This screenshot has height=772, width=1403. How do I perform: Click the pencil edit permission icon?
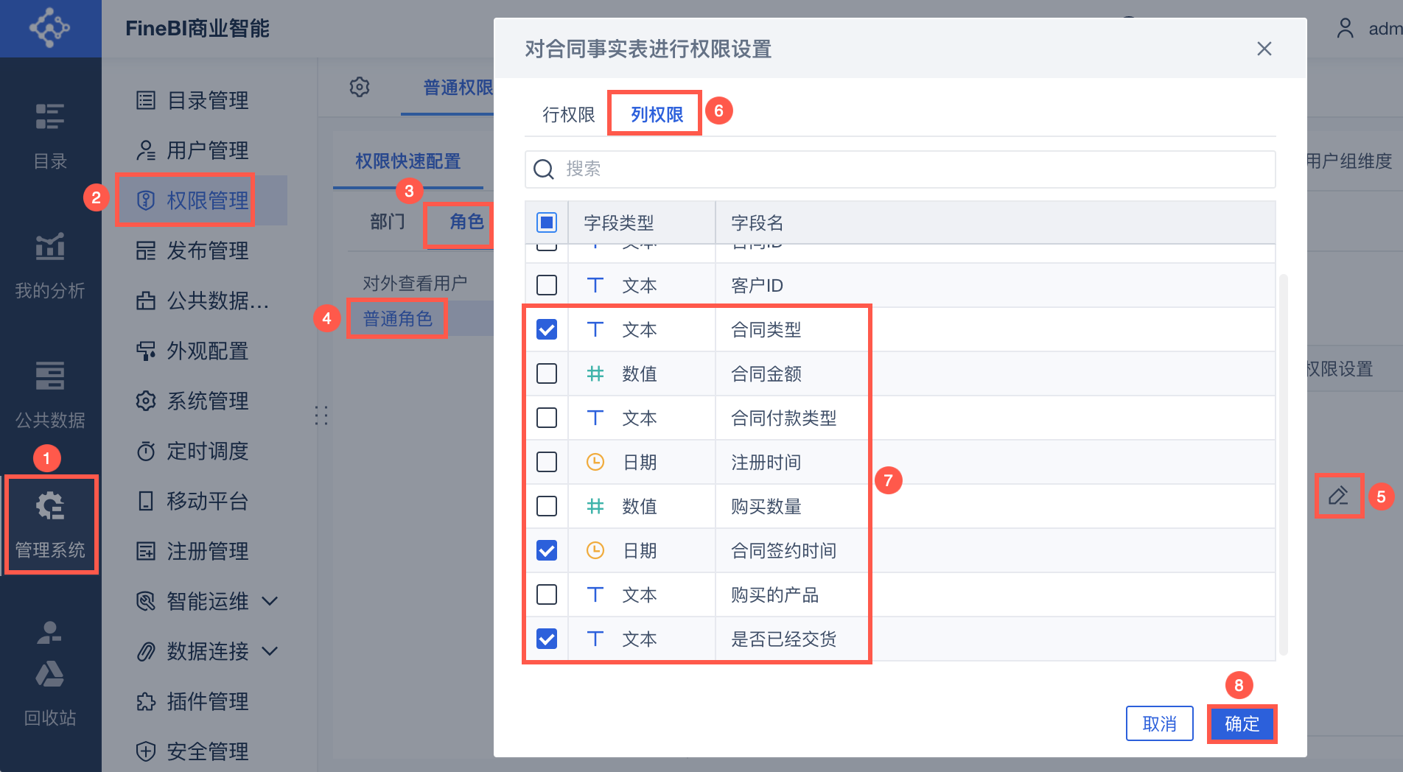[x=1338, y=495]
